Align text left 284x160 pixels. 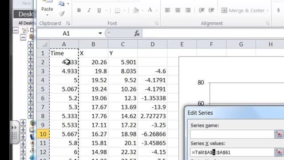point(168,10)
